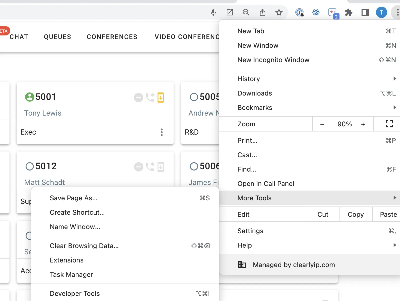Click the do-not-disturb icon on 5012 card
400x301 pixels.
click(x=139, y=167)
